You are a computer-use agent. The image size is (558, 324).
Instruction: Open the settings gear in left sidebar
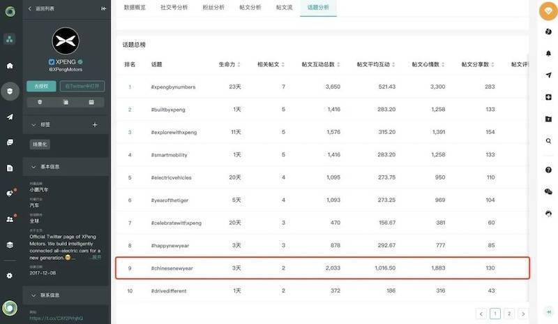coord(10,276)
